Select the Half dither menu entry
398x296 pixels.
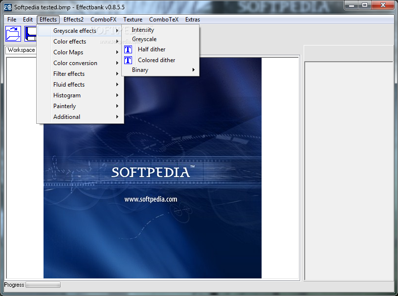point(160,49)
